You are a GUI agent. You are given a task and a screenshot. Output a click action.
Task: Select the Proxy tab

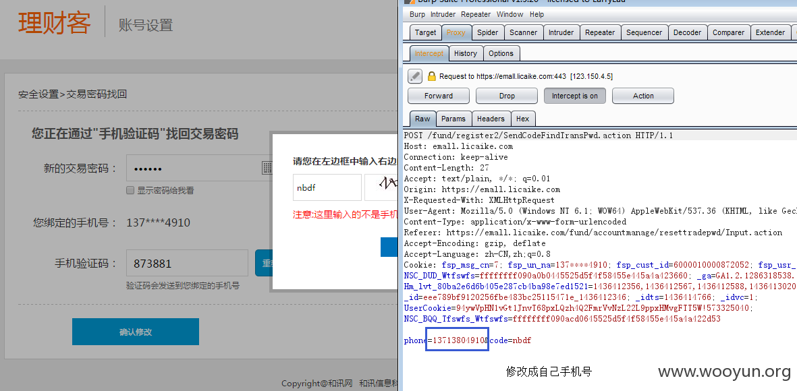(456, 32)
